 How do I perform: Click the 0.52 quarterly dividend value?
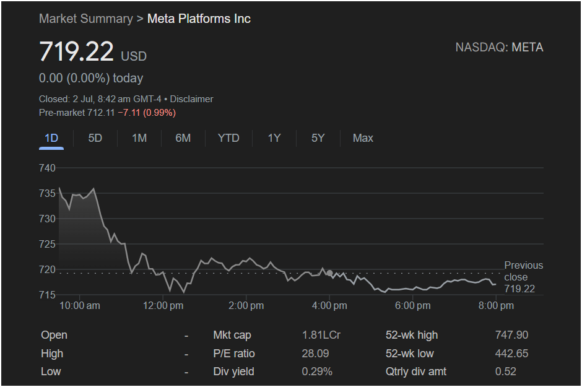[x=506, y=372]
